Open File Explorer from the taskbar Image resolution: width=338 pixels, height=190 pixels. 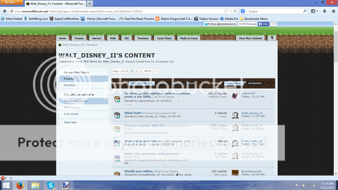coord(35,185)
